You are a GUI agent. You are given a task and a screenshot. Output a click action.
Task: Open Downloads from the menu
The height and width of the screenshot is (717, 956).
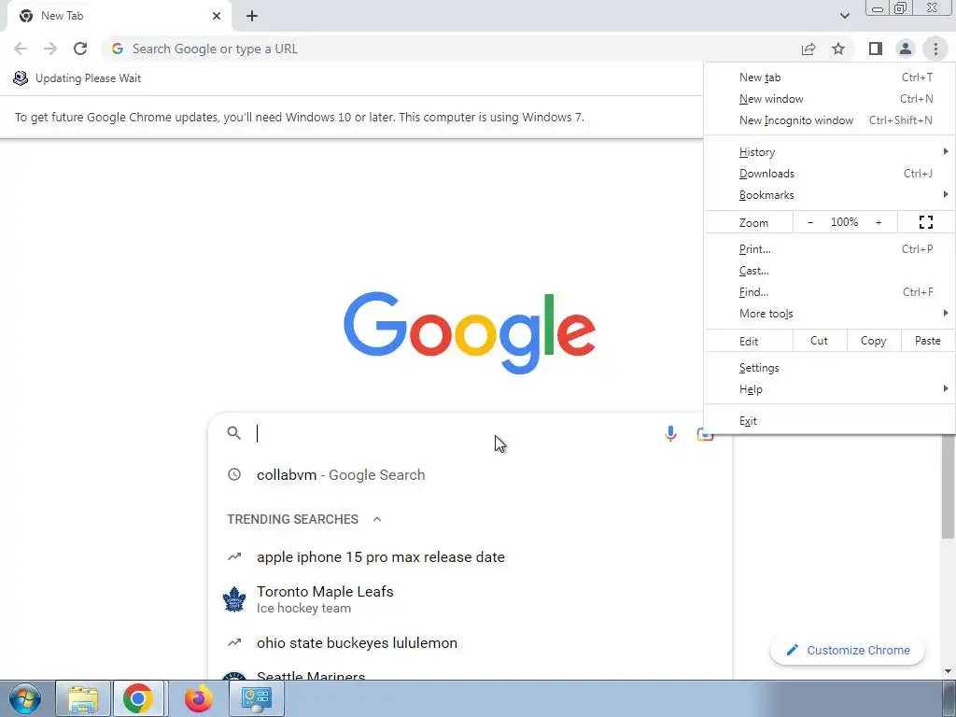pyautogui.click(x=829, y=174)
